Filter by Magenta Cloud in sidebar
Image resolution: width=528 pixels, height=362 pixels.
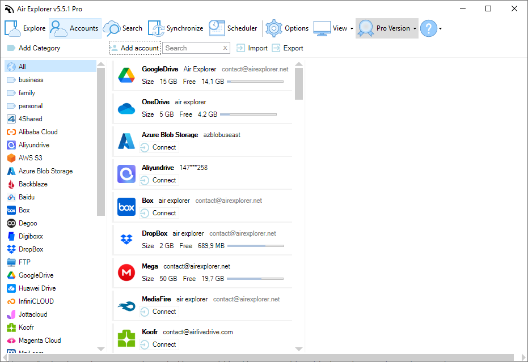50,340
